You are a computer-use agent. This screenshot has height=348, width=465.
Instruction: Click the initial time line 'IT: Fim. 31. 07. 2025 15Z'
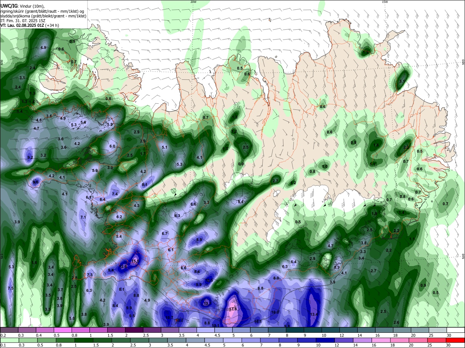click(x=23, y=21)
